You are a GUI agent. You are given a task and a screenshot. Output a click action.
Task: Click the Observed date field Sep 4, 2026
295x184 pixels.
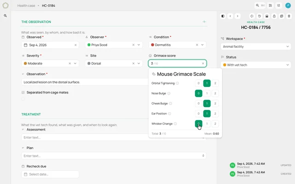50,45
